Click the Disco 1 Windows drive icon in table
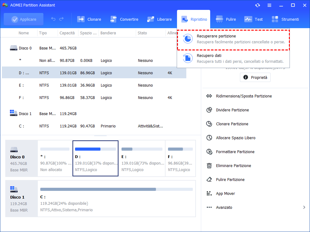 pyautogui.click(x=14, y=113)
